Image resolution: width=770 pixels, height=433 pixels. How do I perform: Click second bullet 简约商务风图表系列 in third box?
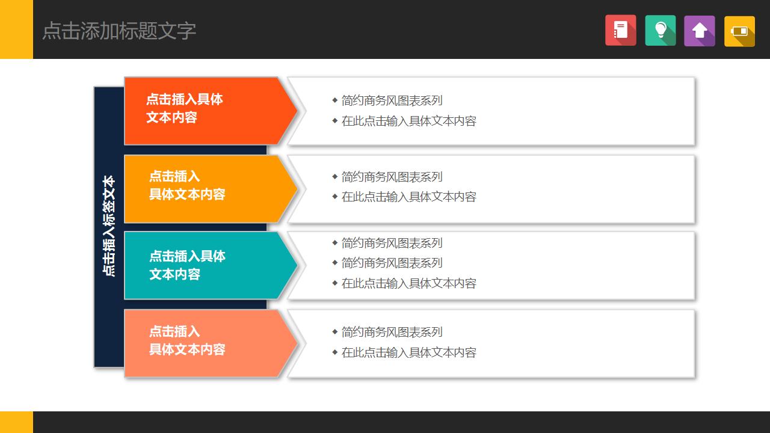pos(392,263)
